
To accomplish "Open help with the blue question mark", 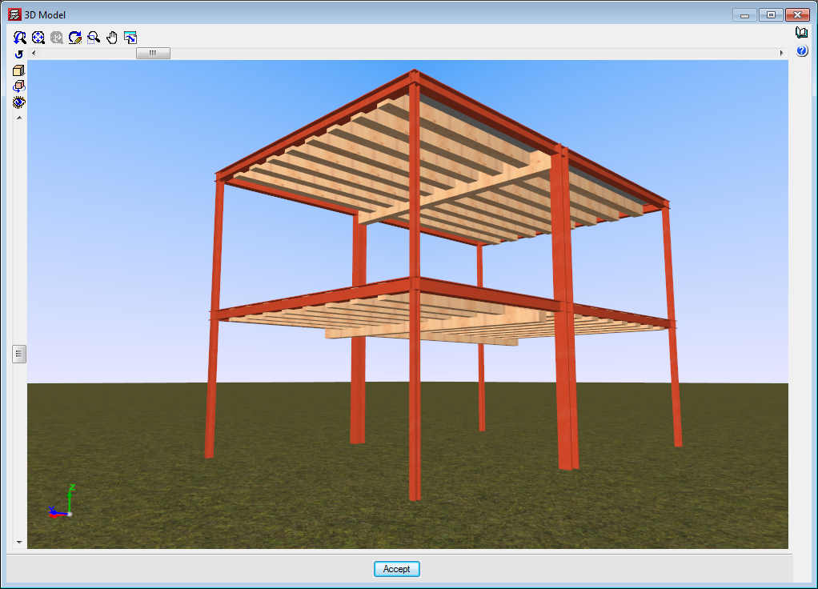I will click(x=802, y=51).
